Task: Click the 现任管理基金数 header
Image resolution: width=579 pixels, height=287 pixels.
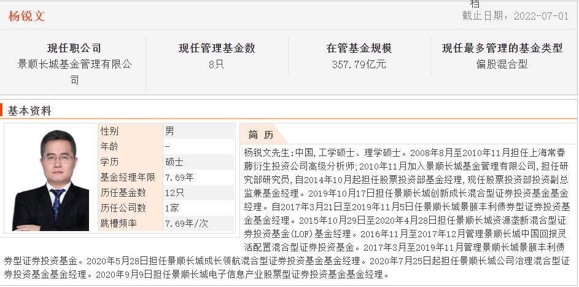Action: (217, 48)
